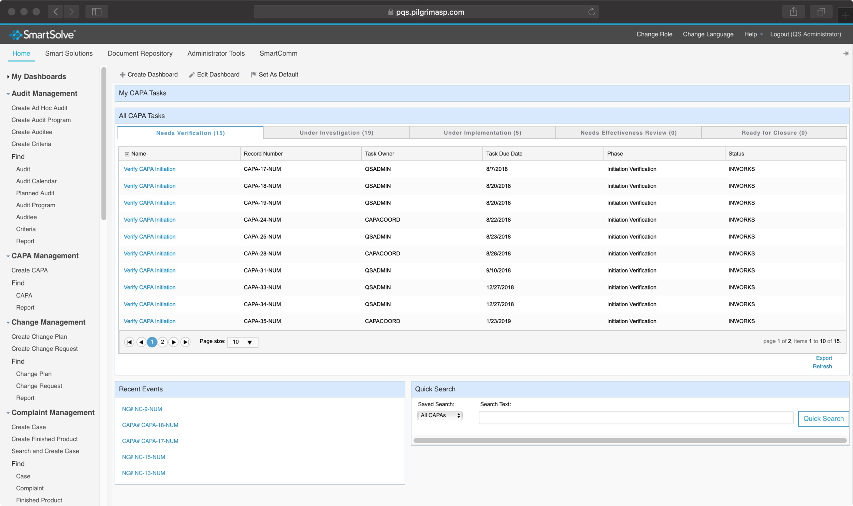Collapse the Audit Management section
Screen dimensions: 853x506
tap(8, 94)
